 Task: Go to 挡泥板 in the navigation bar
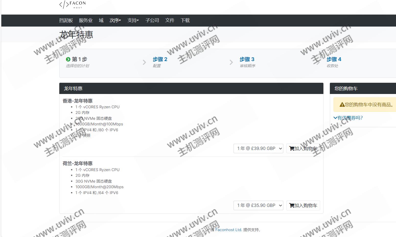tap(66, 20)
